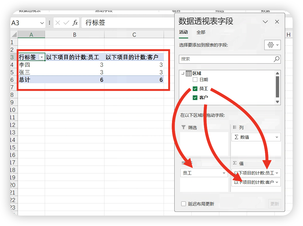
Task: Check the 日期 field checkbox
Action: pyautogui.click(x=195, y=79)
